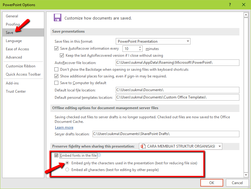Viewport: 251px width, 189px height.
Task: Open the Proofing options category
Action: [x=23, y=24]
